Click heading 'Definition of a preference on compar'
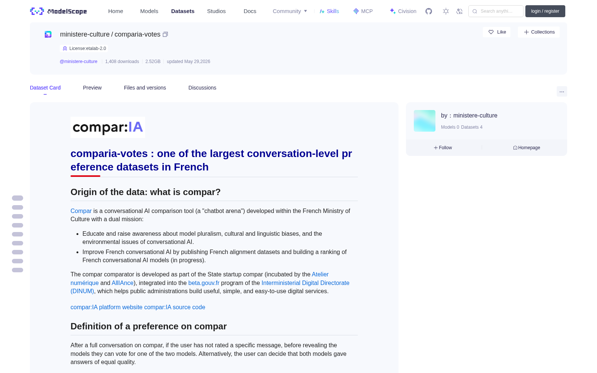 coord(149,326)
